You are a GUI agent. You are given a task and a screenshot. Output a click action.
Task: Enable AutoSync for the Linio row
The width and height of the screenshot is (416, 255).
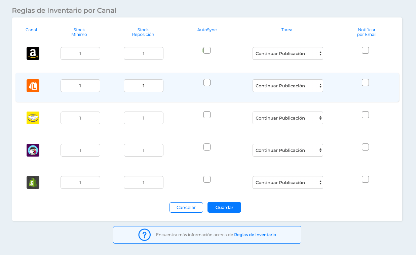(207, 83)
